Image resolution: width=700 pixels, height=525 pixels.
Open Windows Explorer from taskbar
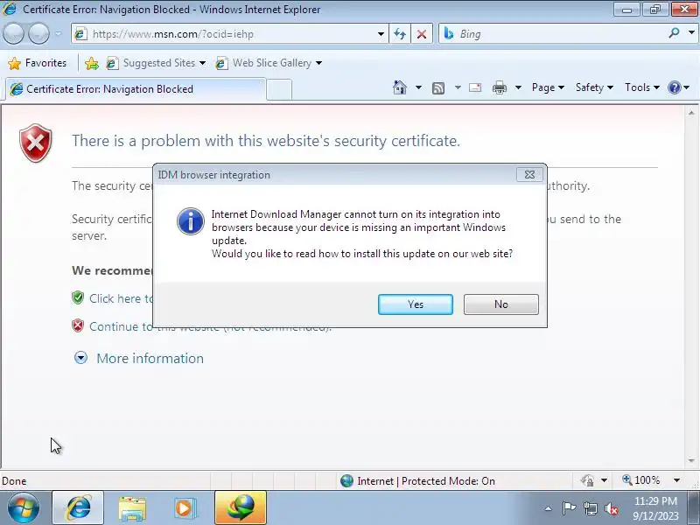pyautogui.click(x=132, y=508)
